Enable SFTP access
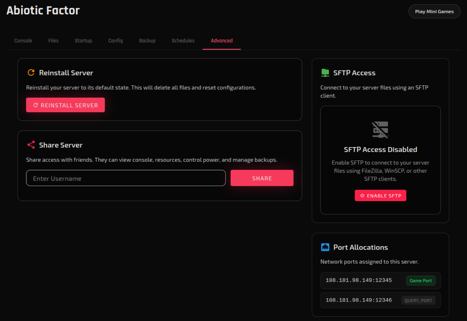This screenshot has height=321, width=467. coord(380,195)
